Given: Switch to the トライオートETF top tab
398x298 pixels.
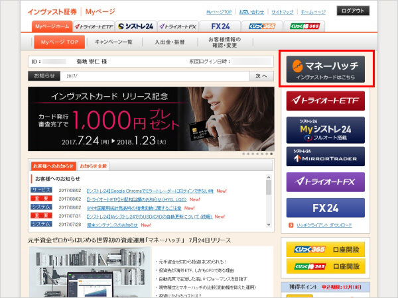Looking at the screenshot, I should pyautogui.click(x=94, y=26).
